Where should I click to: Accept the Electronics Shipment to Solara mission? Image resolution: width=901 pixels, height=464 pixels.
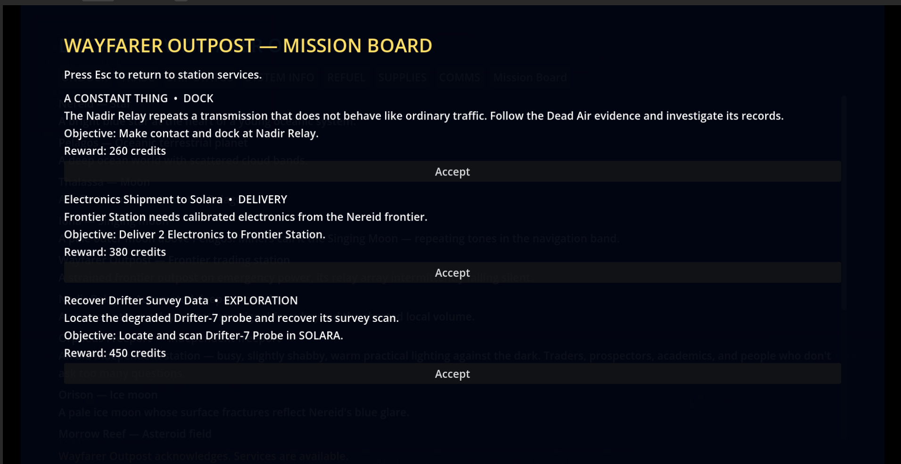coord(452,273)
